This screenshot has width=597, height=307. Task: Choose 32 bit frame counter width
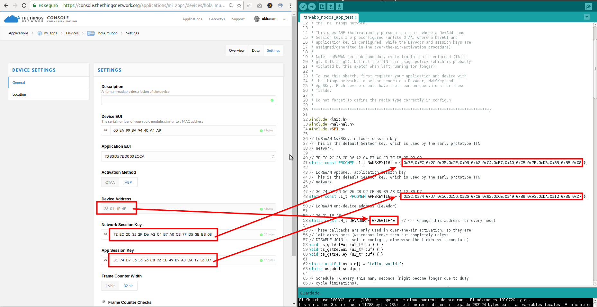(128, 286)
